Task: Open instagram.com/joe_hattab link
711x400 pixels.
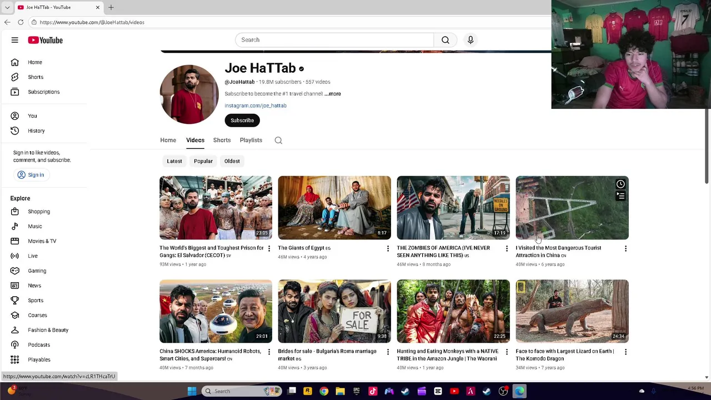Action: [256, 106]
